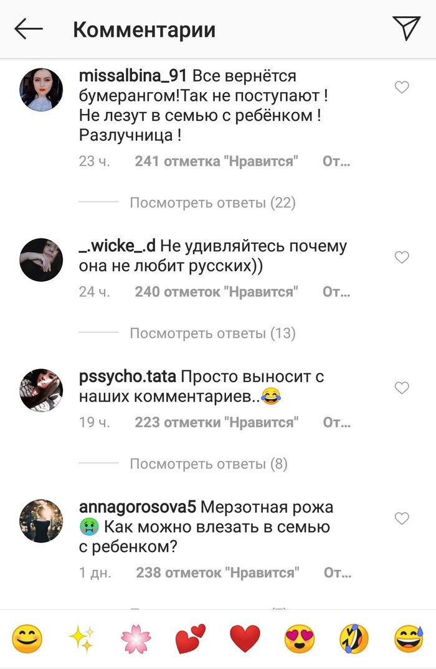Insert the single red heart emoji

pyautogui.click(x=245, y=639)
